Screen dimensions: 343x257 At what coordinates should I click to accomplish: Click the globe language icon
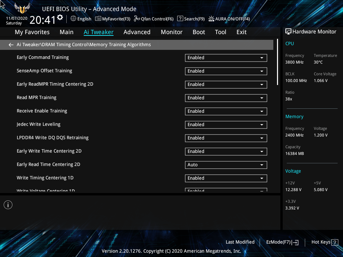pos(73,19)
